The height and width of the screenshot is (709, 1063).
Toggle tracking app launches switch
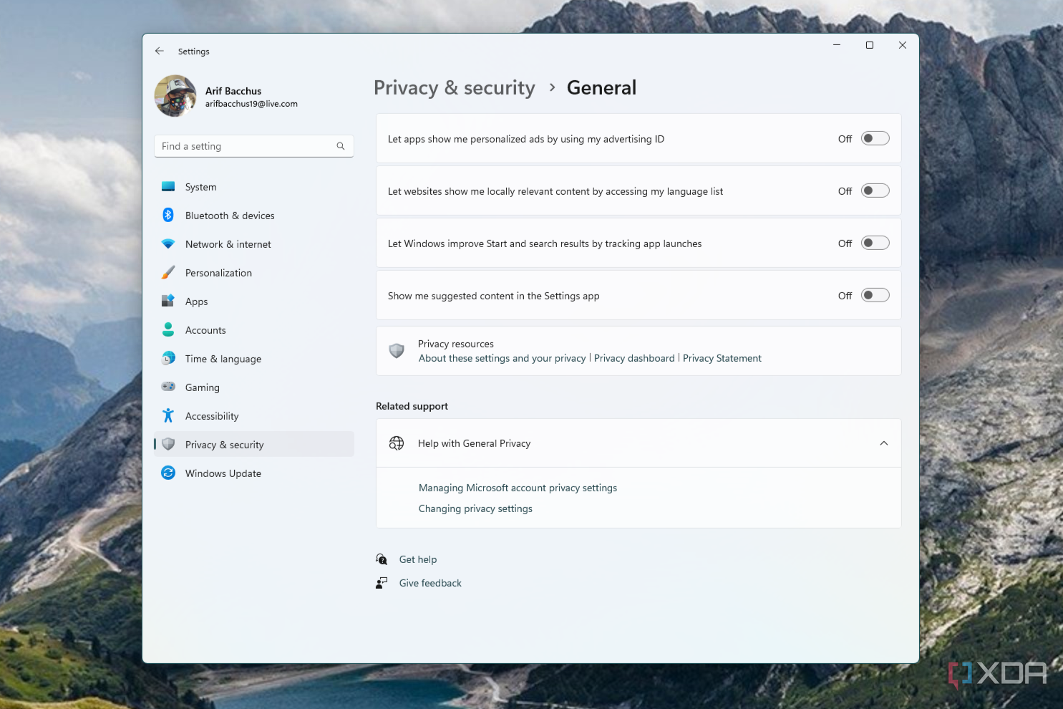[875, 243]
